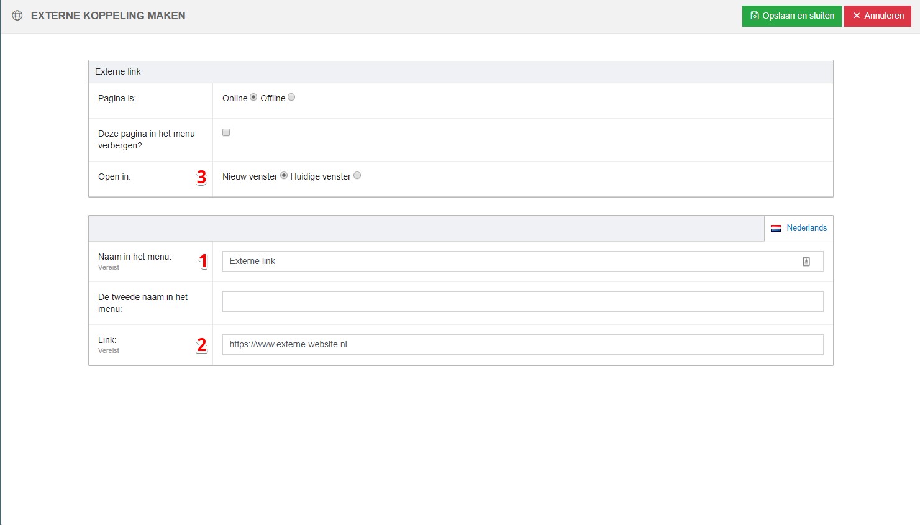920x525 pixels.
Task: Choose the Huidige venster radio option
Action: tap(357, 176)
